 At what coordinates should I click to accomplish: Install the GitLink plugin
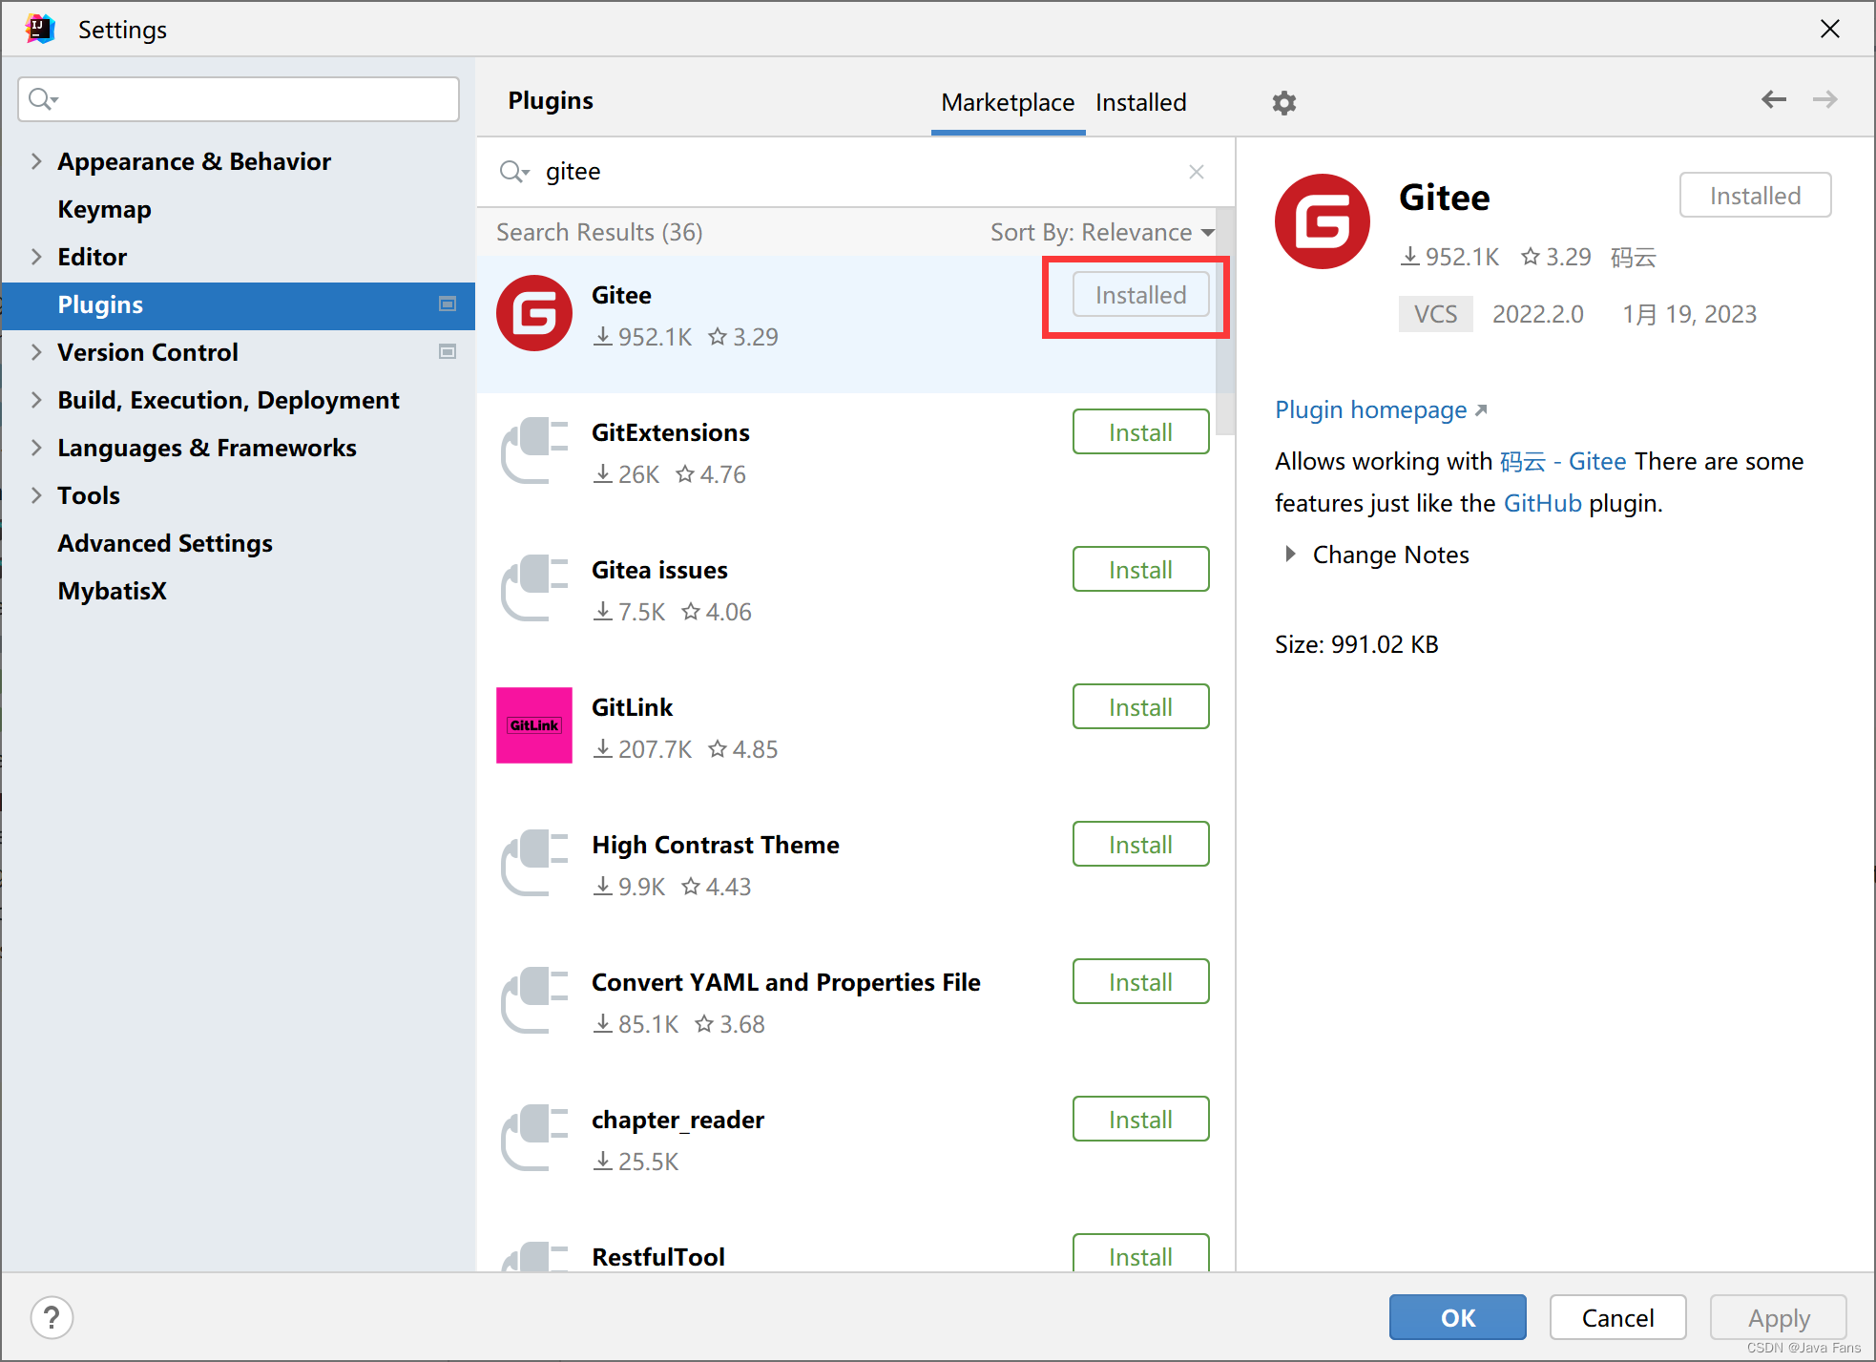click(x=1140, y=707)
